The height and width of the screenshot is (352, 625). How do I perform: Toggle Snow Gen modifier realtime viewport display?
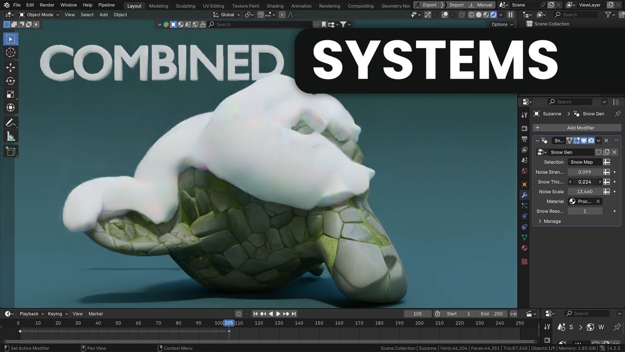coord(584,140)
